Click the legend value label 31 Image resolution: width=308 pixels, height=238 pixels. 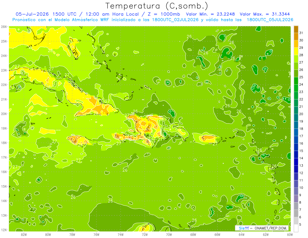point(301,33)
